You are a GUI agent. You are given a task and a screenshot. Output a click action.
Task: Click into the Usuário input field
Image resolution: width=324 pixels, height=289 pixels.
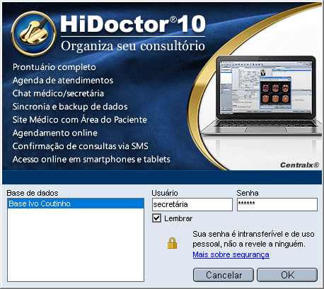pyautogui.click(x=192, y=204)
